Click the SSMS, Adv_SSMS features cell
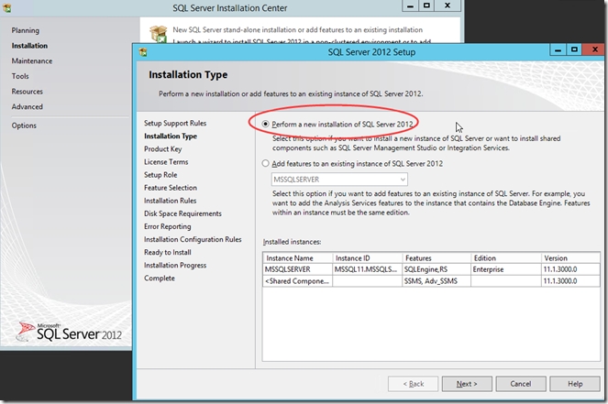Image resolution: width=608 pixels, height=404 pixels. pos(437,281)
